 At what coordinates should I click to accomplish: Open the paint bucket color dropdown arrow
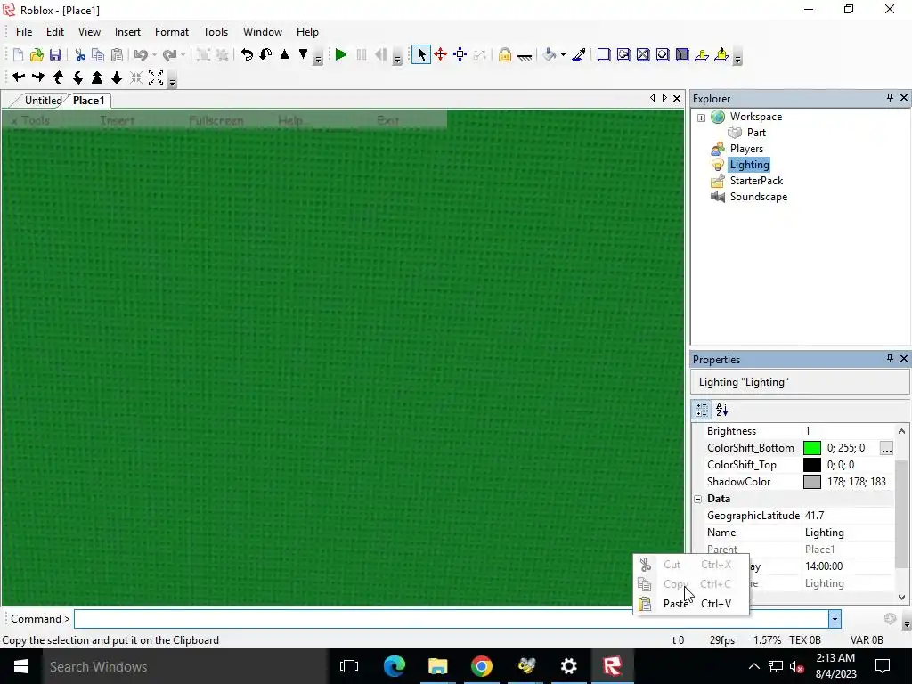pyautogui.click(x=563, y=55)
